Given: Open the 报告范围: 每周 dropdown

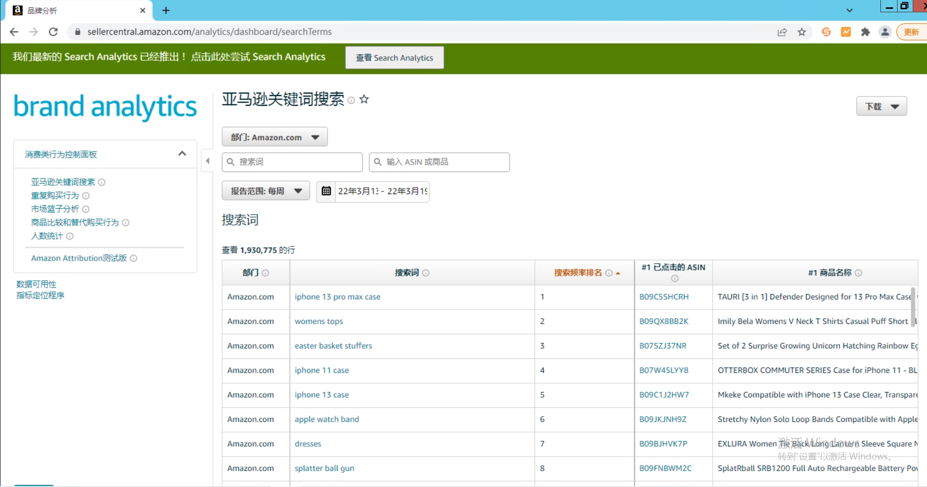Looking at the screenshot, I should (266, 191).
